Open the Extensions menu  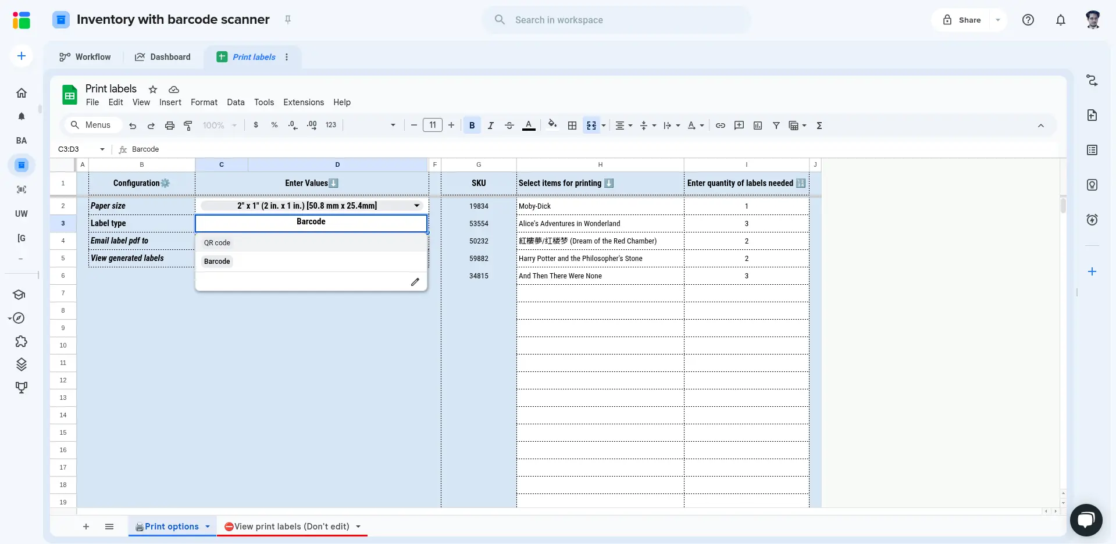pos(303,102)
